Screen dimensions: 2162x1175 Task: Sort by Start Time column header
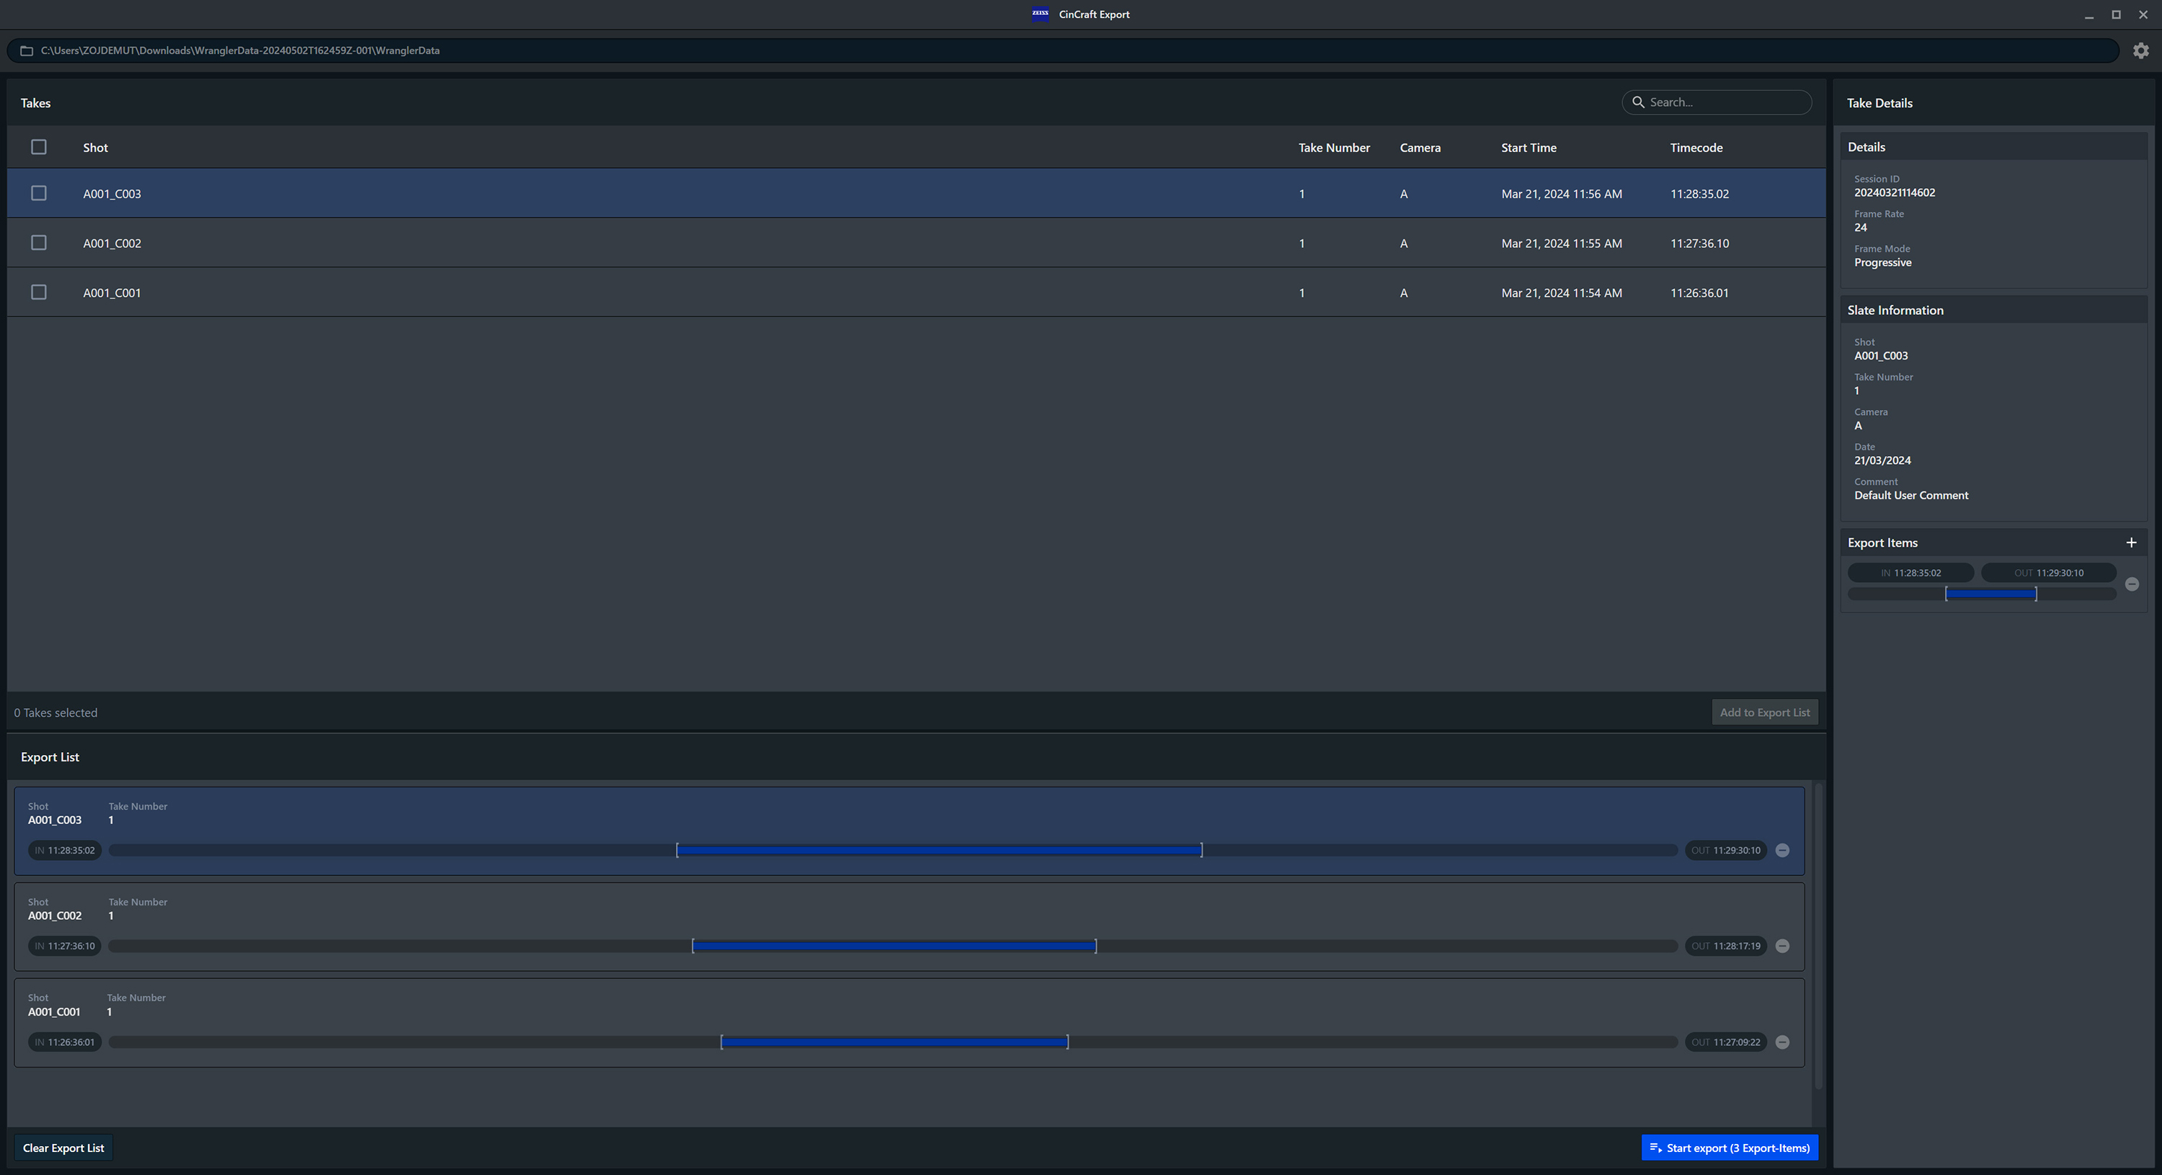coord(1529,148)
